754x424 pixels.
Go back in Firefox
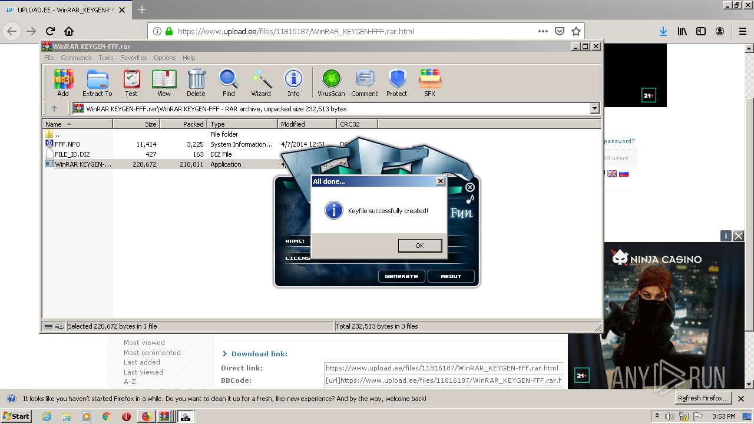[x=12, y=31]
